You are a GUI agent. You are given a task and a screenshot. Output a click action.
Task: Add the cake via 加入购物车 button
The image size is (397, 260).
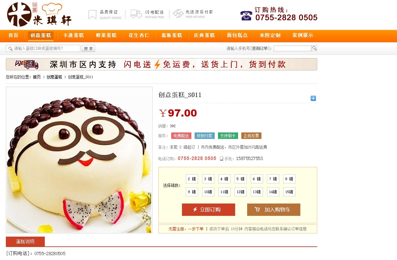[x=274, y=210]
